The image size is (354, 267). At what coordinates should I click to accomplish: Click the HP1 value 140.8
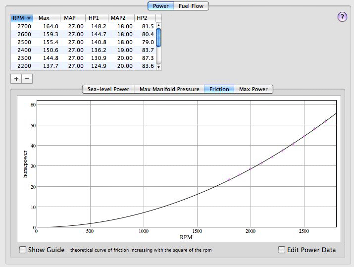tap(99, 42)
